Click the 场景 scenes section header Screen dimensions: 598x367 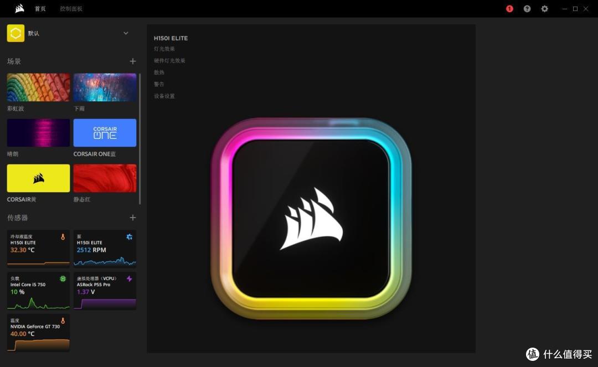[14, 61]
